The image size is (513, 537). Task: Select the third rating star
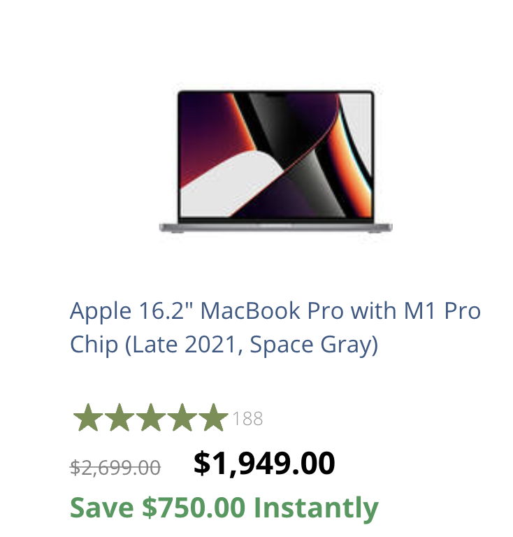[x=151, y=417]
